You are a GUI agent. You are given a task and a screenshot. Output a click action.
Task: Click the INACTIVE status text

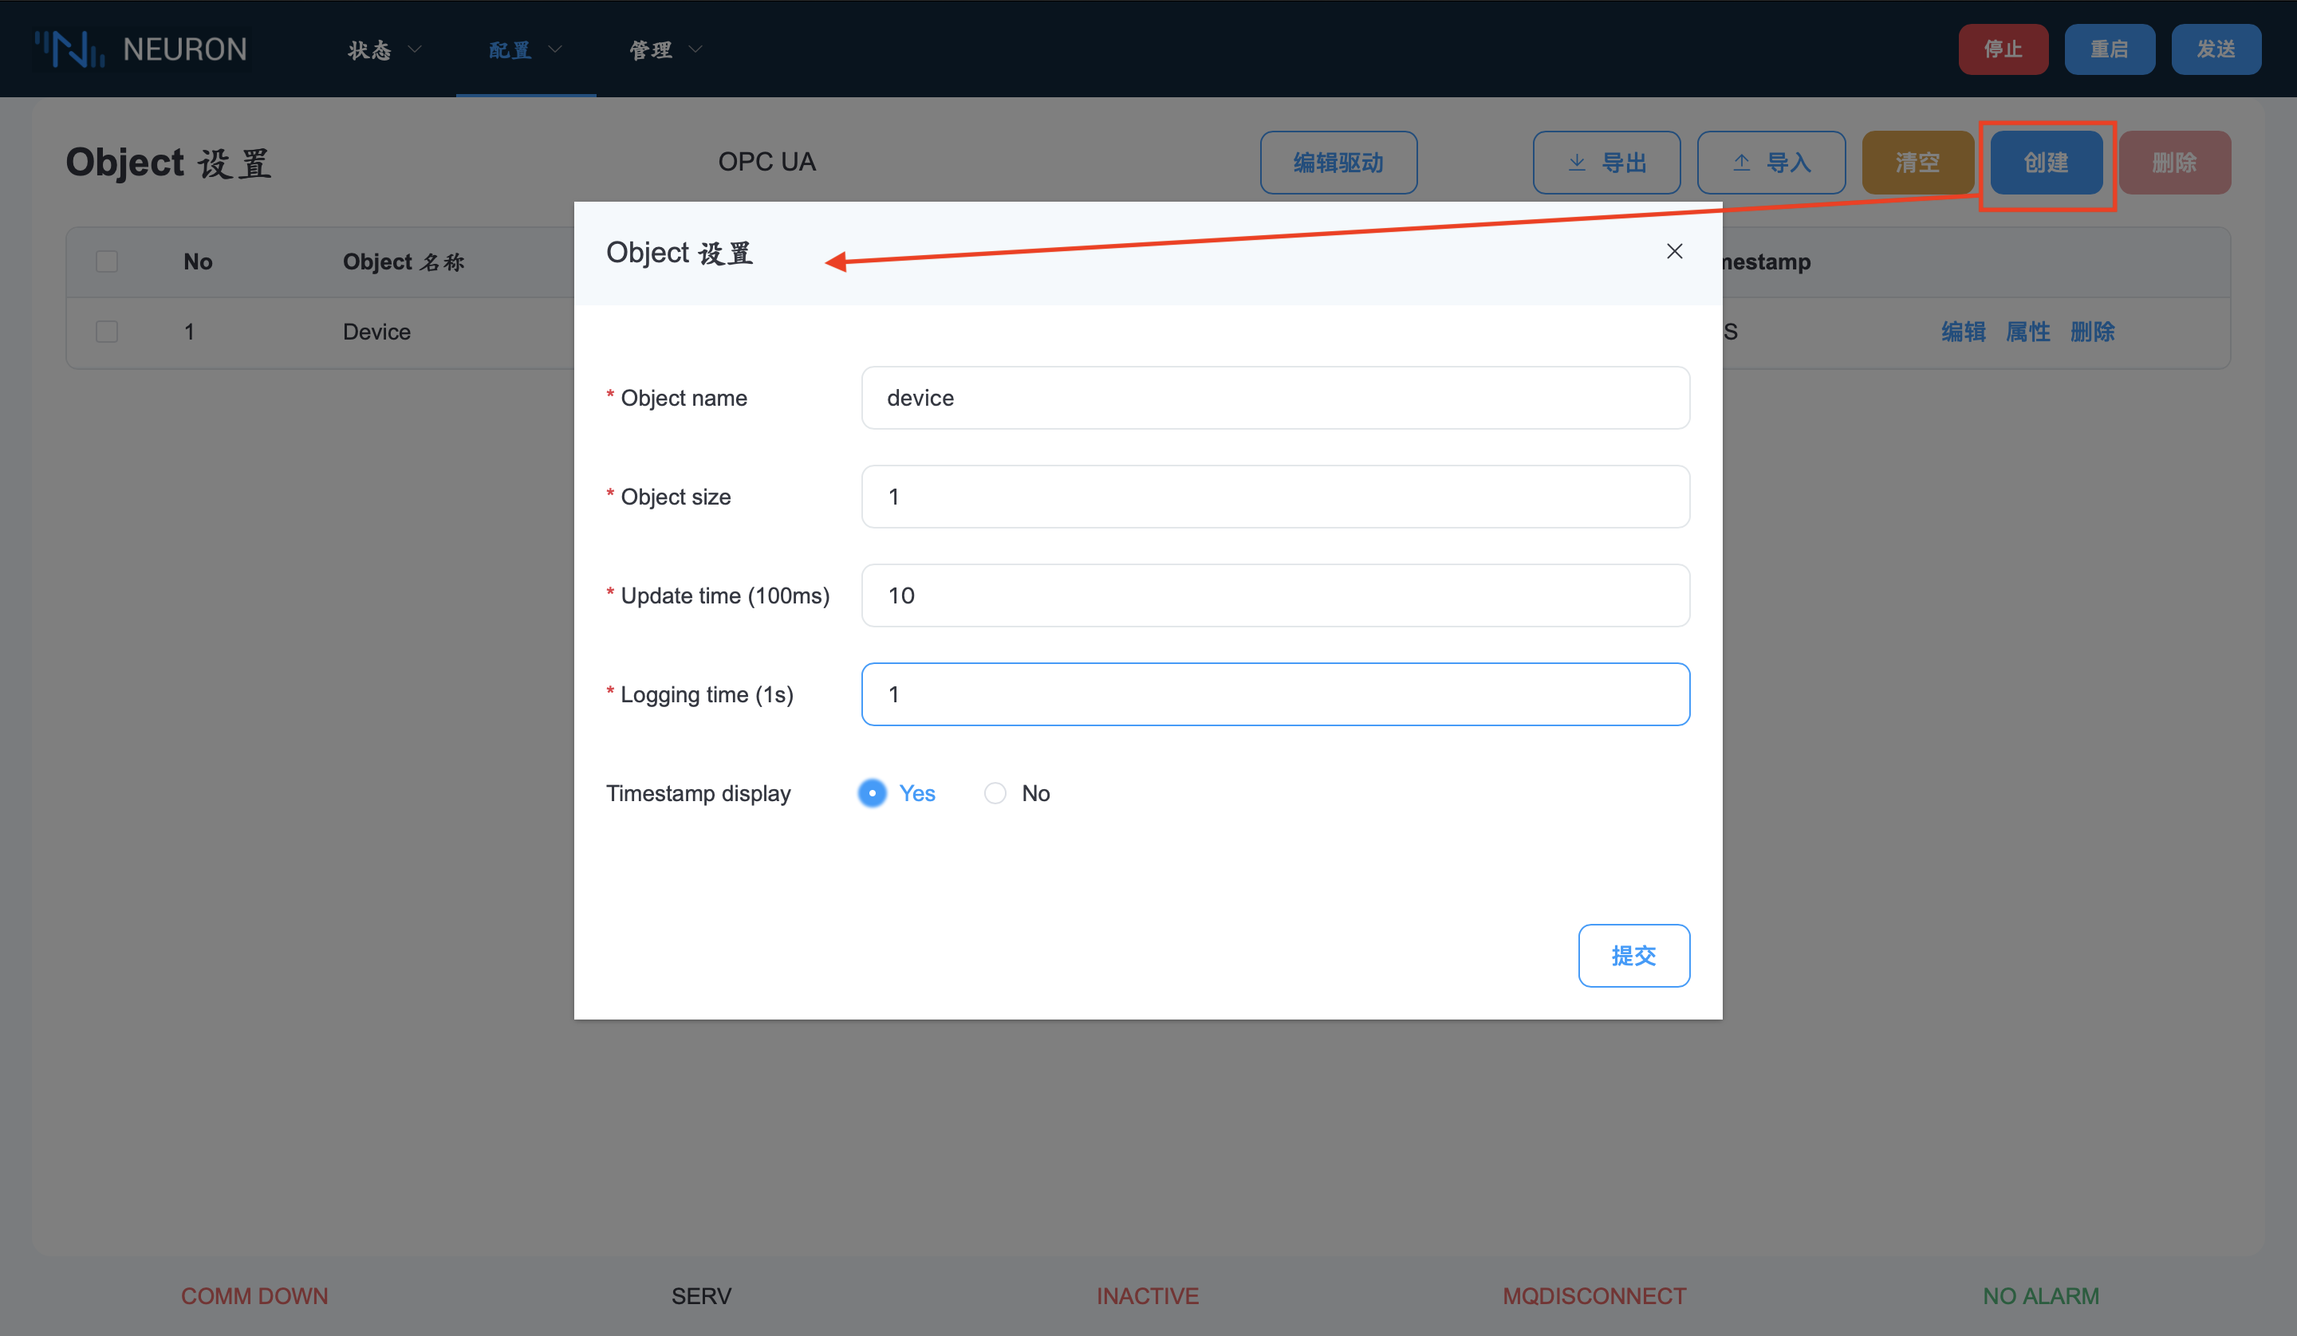point(1148,1296)
